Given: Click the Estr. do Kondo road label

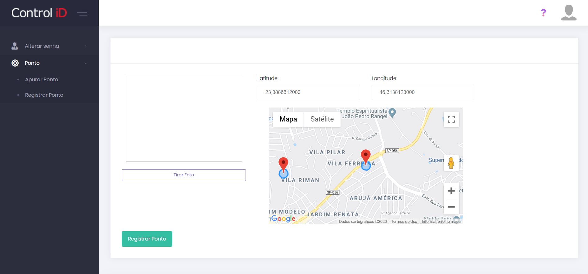Looking at the screenshot, I should coord(432,140).
